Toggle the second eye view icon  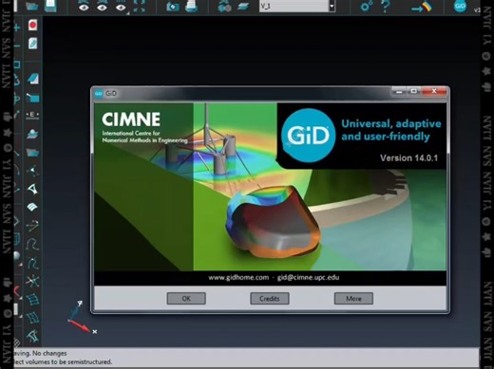(102, 6)
